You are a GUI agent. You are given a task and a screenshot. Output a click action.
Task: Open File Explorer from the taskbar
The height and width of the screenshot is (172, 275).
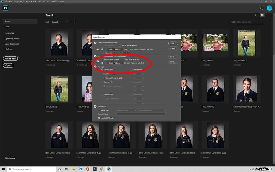coord(73,169)
